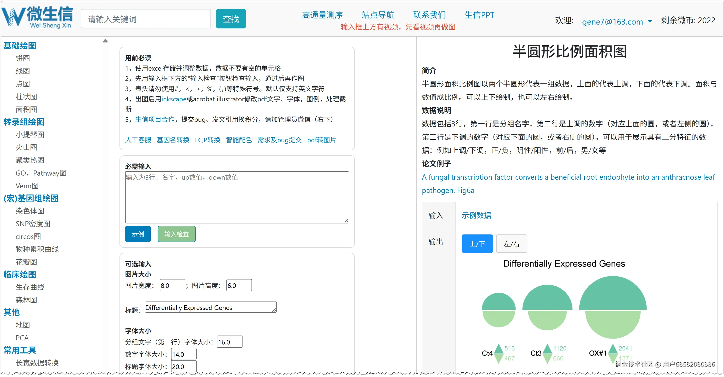
Task: Select 聚类热图 in the sidebar
Action: [30, 160]
